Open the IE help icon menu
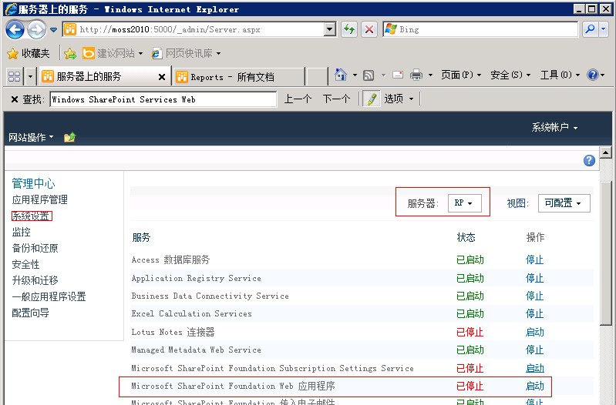This screenshot has height=405, width=616. pyautogui.click(x=595, y=75)
